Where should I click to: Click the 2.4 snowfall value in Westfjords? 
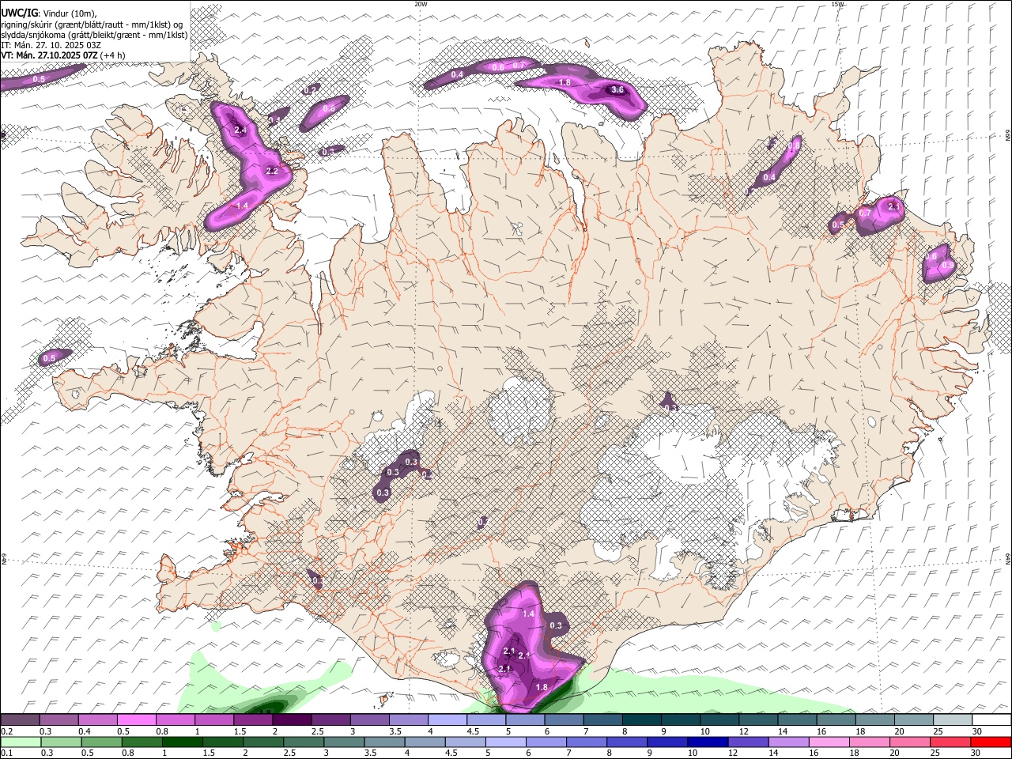(x=241, y=130)
